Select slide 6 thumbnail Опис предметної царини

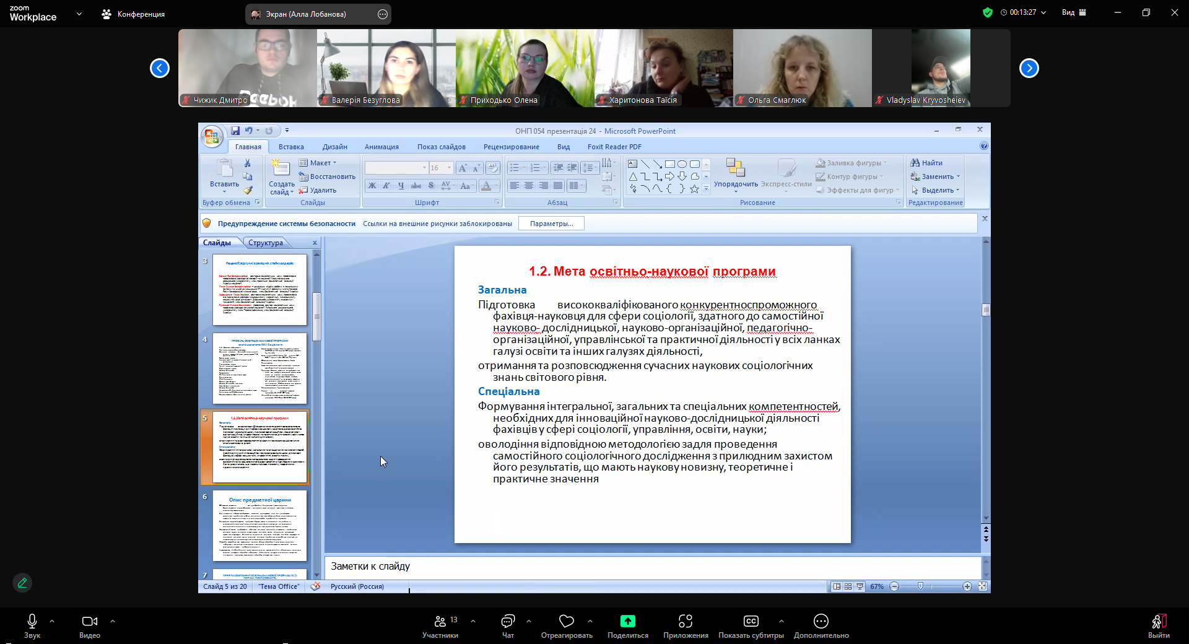[259, 526]
